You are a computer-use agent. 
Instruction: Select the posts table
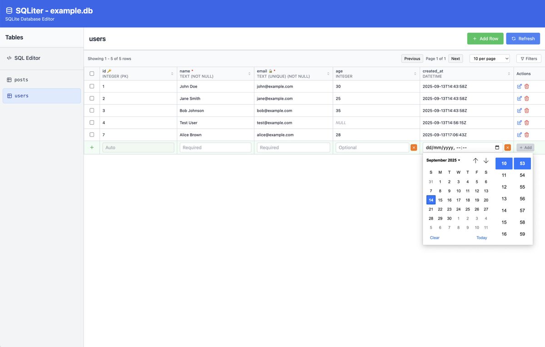coord(42,79)
